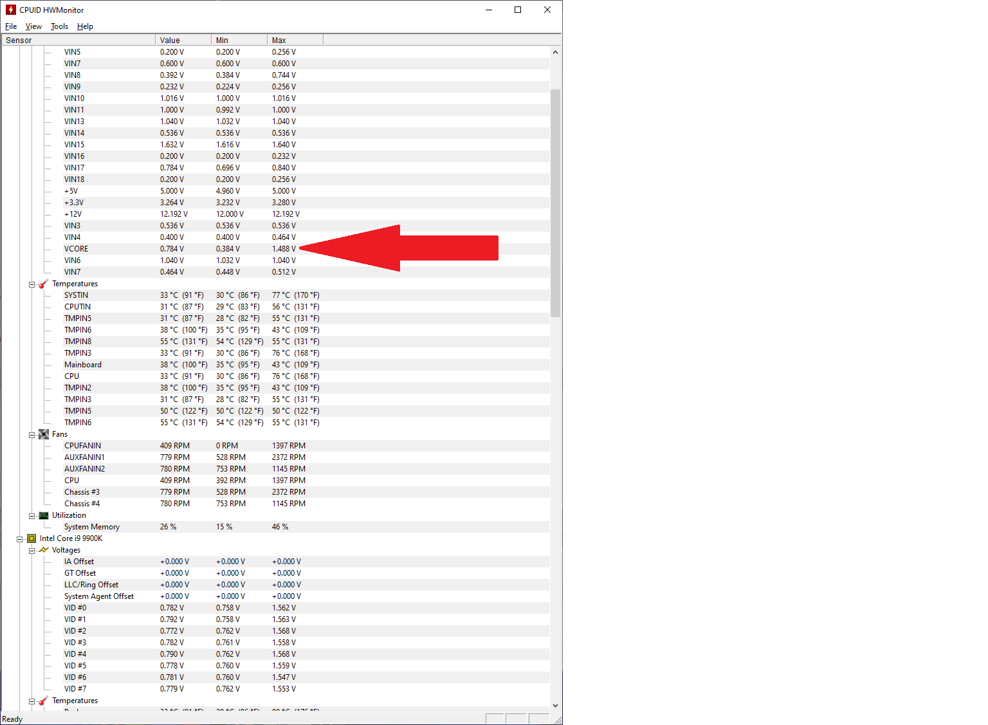The image size is (988, 725).
Task: Click the Max column header
Action: pos(295,40)
